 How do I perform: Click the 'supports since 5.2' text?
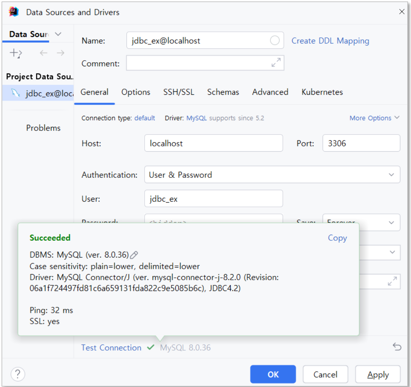pyautogui.click(x=237, y=118)
